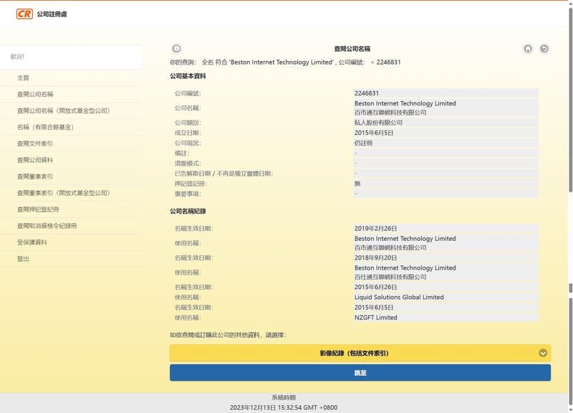573x413 pixels.
Task: Click the 公司名稱紀錄 section heading
Action: pos(188,211)
